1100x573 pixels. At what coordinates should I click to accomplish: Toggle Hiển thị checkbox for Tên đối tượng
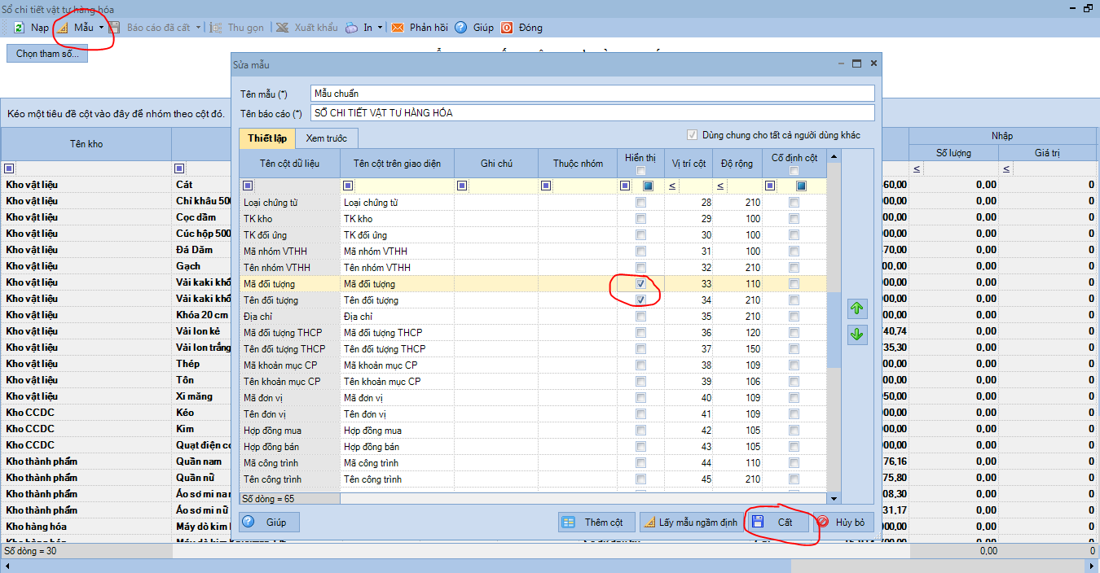click(641, 300)
